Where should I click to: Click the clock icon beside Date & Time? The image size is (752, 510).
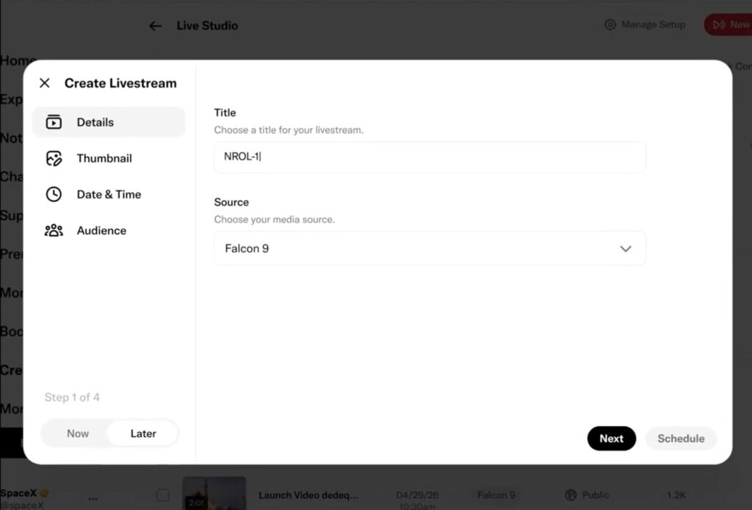[x=54, y=194]
